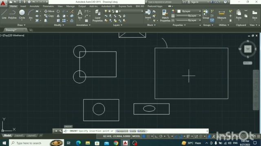Open Layer Properties manager
This screenshot has height=146, width=261.
click(x=97, y=16)
